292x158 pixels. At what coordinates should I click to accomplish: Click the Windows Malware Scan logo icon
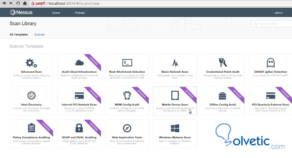175,128
